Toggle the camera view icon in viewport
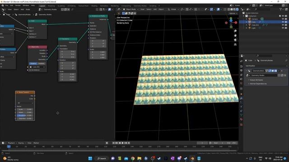The width and height of the screenshot is (289, 162). (235, 40)
